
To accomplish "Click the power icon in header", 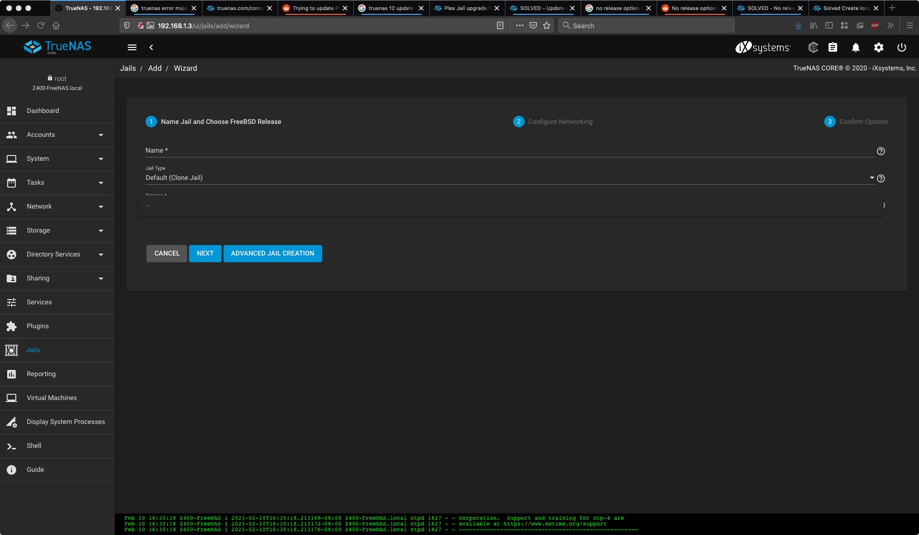I will coord(901,47).
